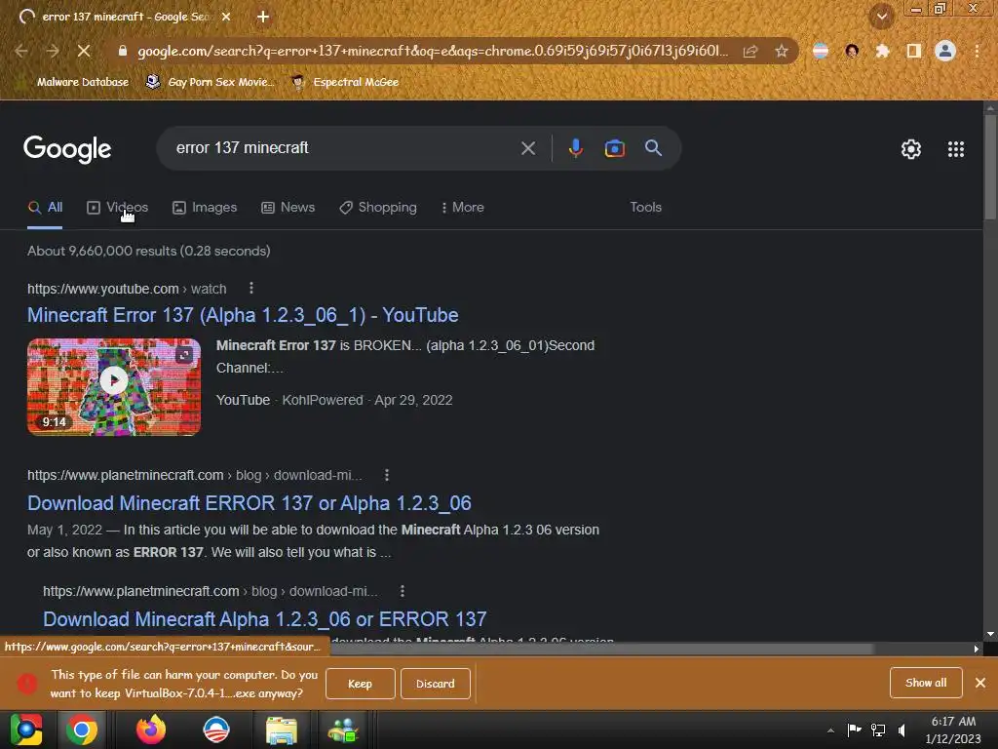Click the blue extension icon beside the bookmark star
998x749 pixels.
821,51
